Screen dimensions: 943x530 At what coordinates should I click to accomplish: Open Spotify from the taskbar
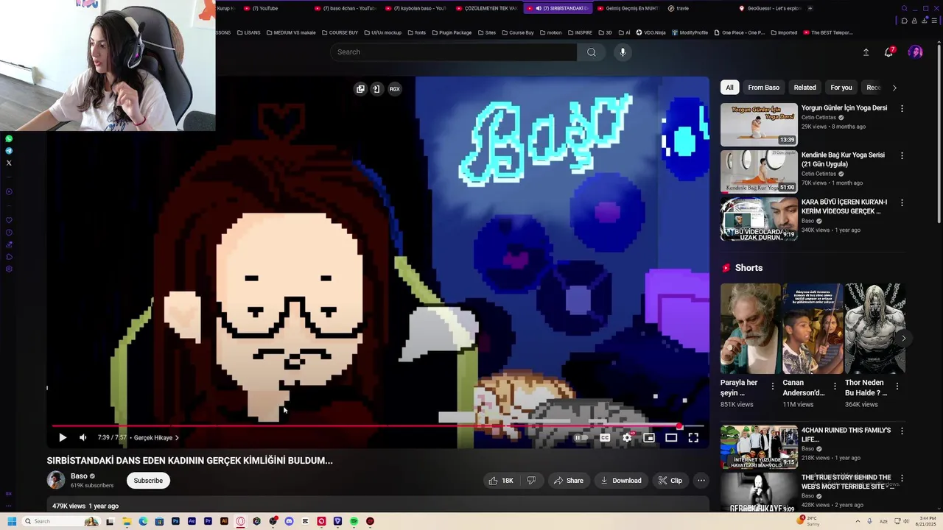354,521
